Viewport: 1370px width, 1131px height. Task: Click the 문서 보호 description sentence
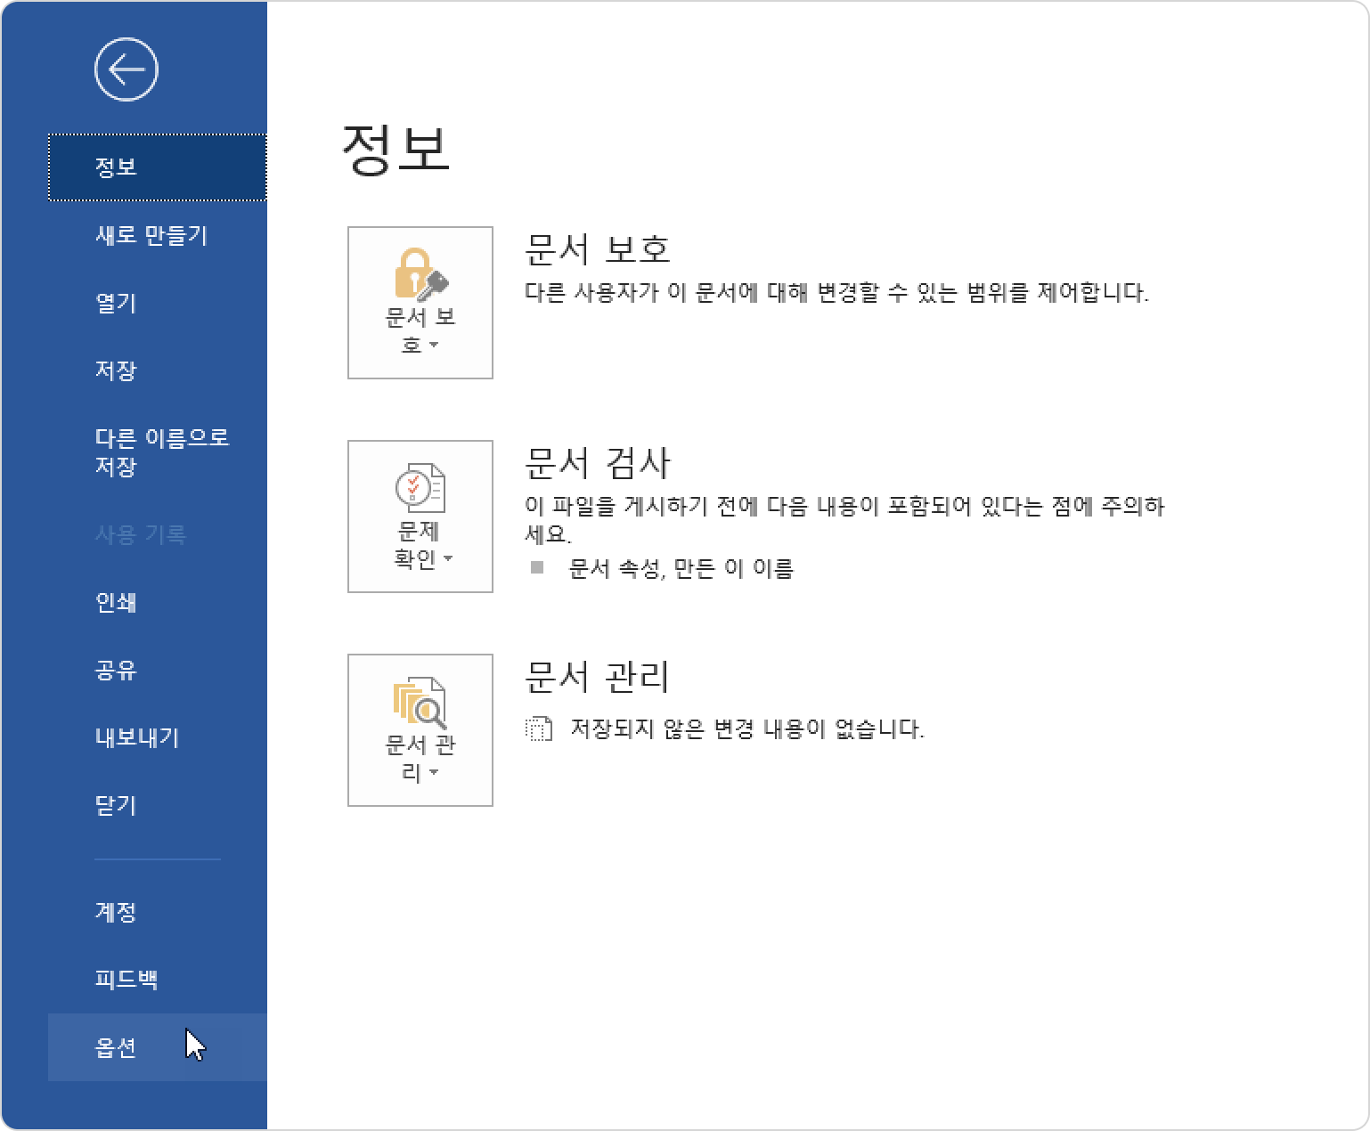pos(836,292)
